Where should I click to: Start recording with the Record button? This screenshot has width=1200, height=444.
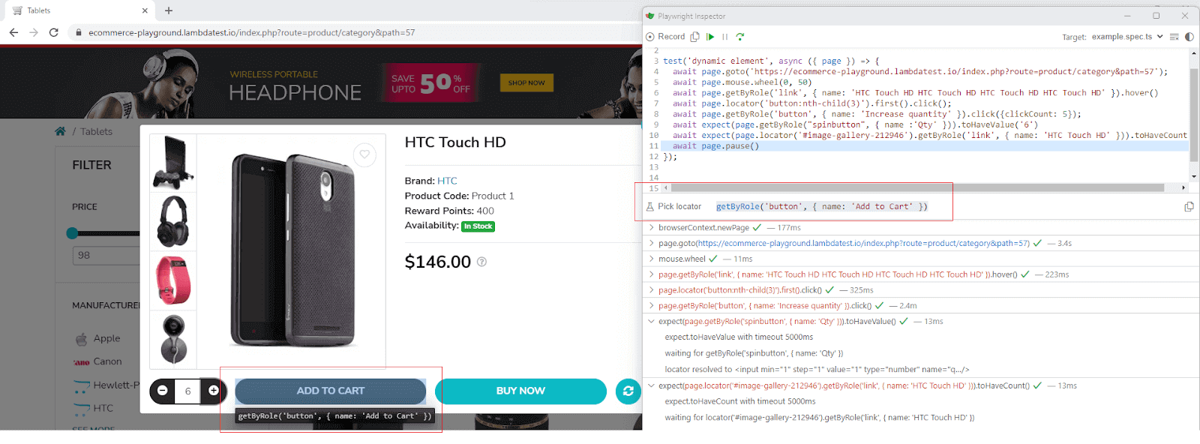click(x=665, y=37)
